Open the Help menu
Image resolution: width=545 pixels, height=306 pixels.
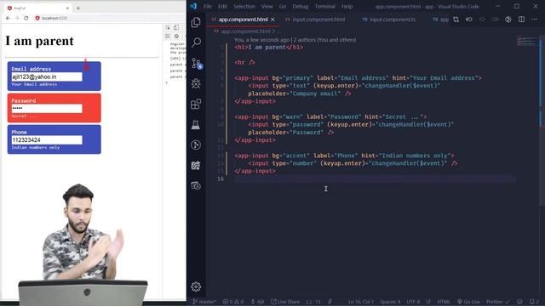(x=347, y=6)
